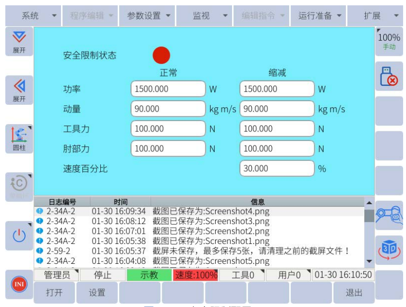Open the 3D view icon
This screenshot has height=307, width=406.
click(x=389, y=250)
